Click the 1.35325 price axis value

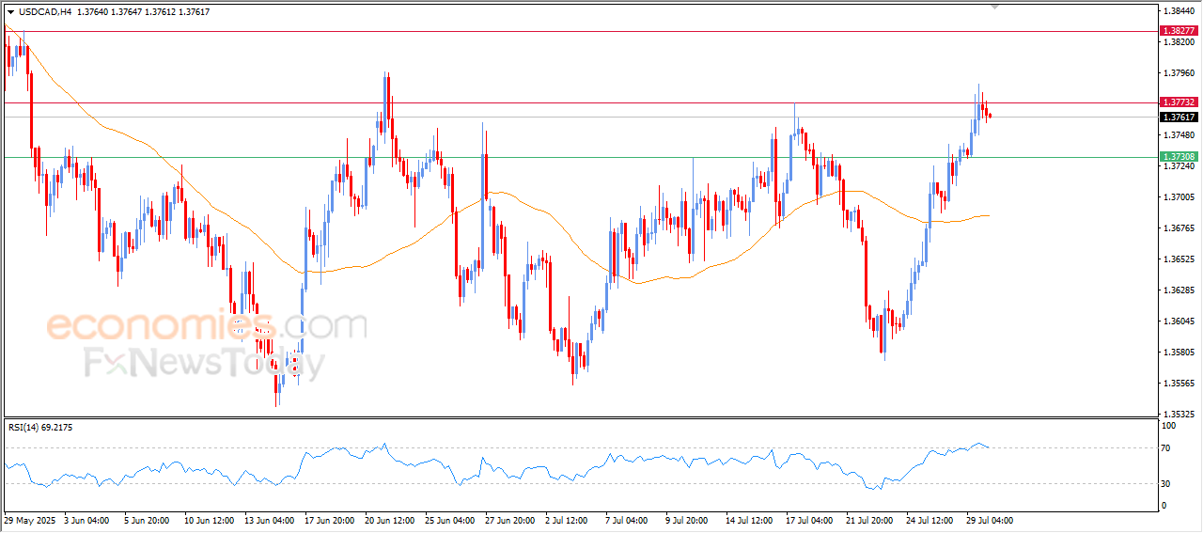click(1179, 415)
